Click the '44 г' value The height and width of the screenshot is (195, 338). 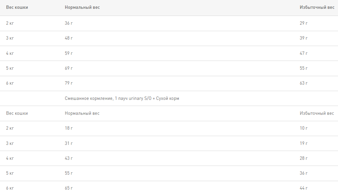tap(304, 188)
